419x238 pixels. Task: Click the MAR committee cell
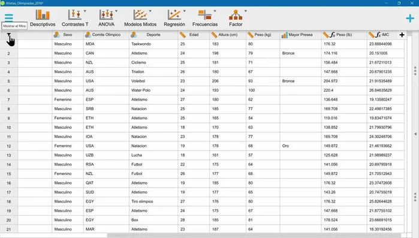tap(106, 229)
